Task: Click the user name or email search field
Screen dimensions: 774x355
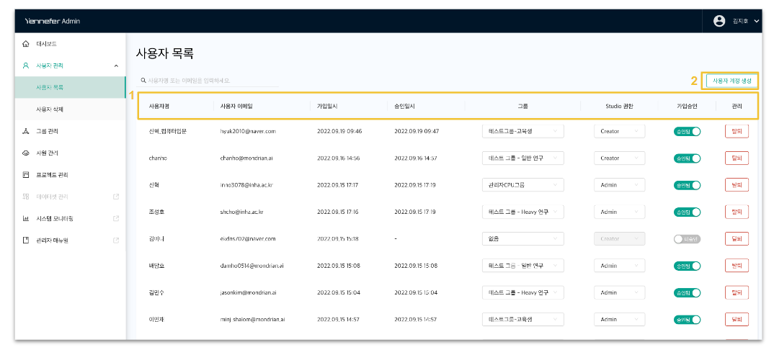Action: pos(209,81)
